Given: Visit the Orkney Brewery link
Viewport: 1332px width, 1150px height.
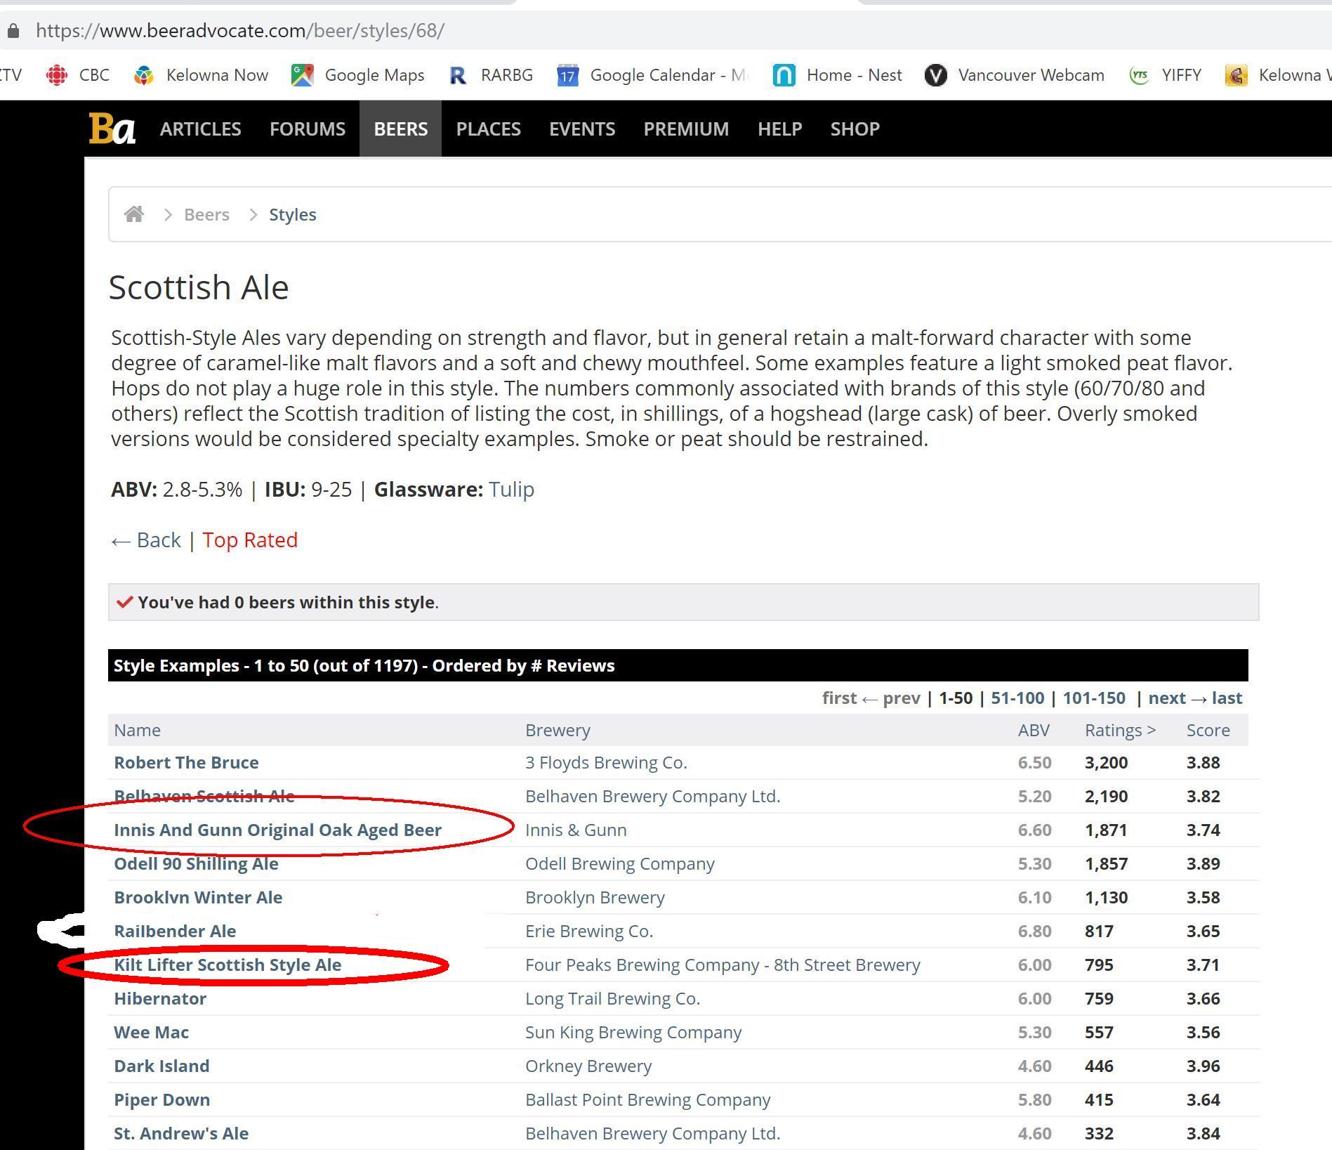Looking at the screenshot, I should [x=588, y=1066].
